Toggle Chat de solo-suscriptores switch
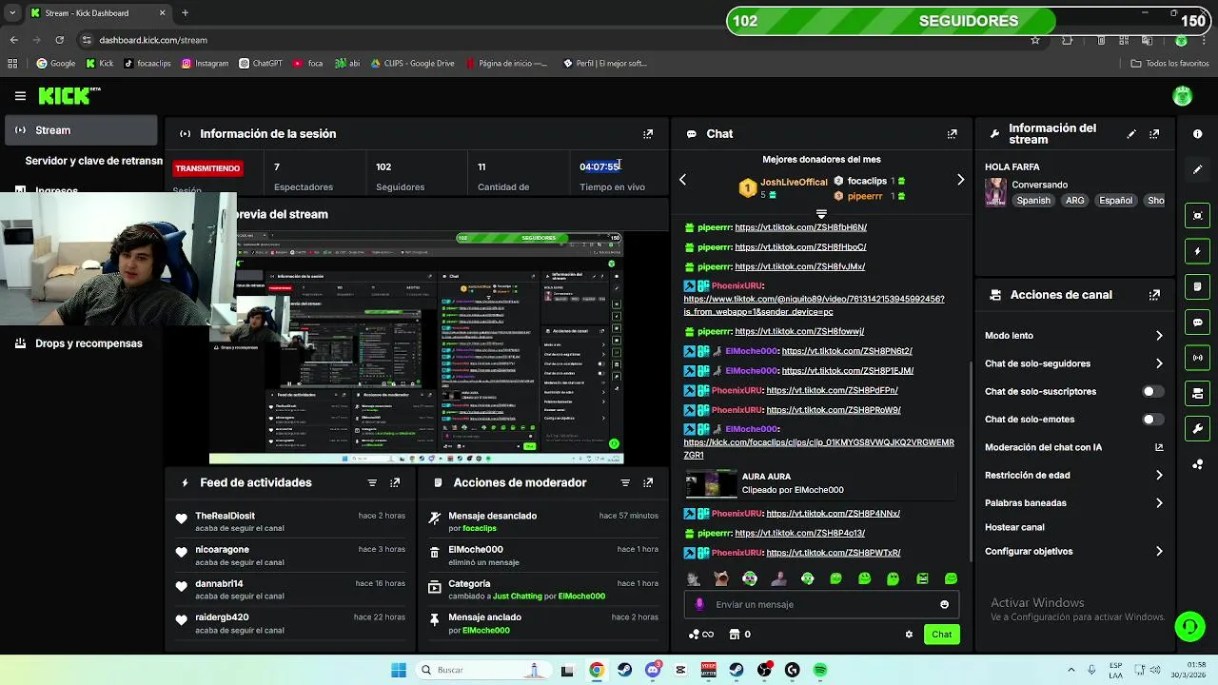This screenshot has width=1218, height=685. (1152, 391)
